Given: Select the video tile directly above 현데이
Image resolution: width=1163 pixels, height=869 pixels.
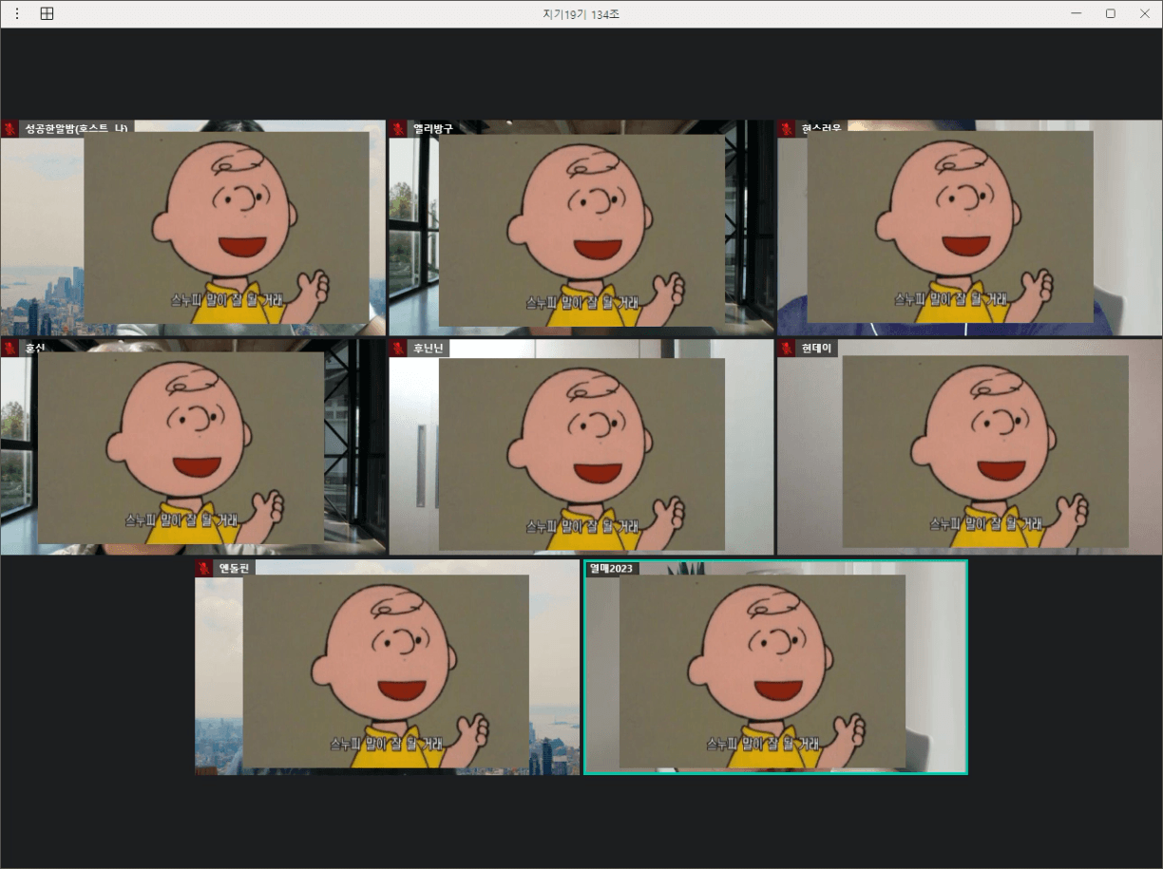Looking at the screenshot, I should tap(970, 228).
